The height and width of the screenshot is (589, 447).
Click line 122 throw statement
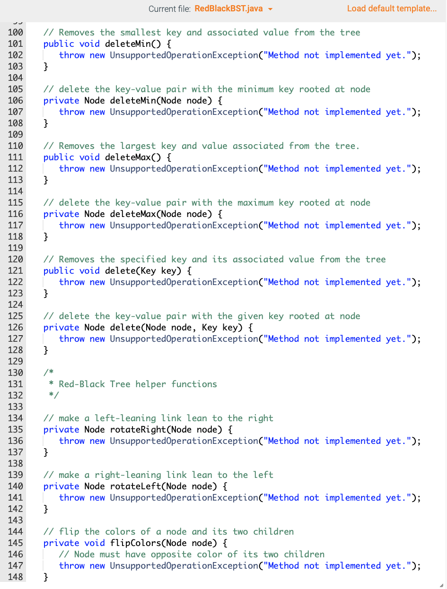[240, 282]
